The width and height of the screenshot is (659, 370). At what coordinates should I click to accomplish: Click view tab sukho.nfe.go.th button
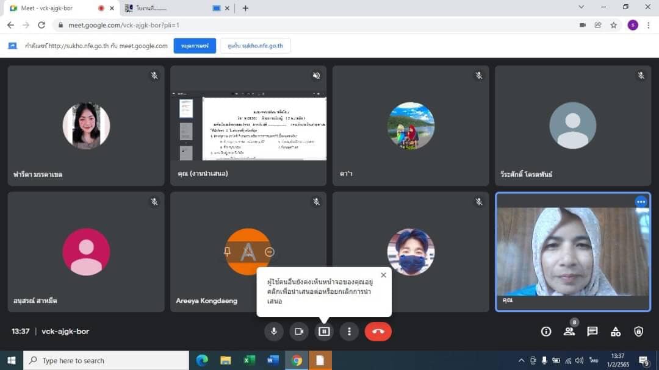click(x=255, y=46)
